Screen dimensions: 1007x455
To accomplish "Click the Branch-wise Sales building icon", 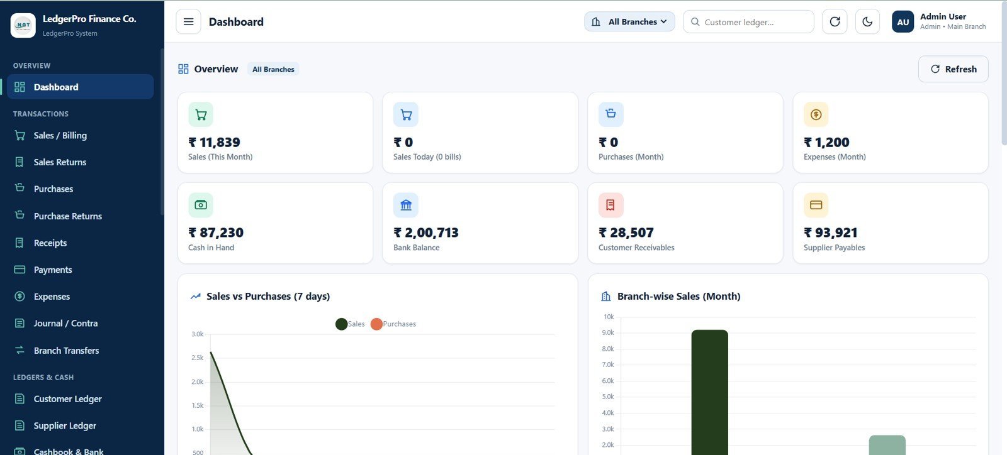I will pyautogui.click(x=606, y=296).
